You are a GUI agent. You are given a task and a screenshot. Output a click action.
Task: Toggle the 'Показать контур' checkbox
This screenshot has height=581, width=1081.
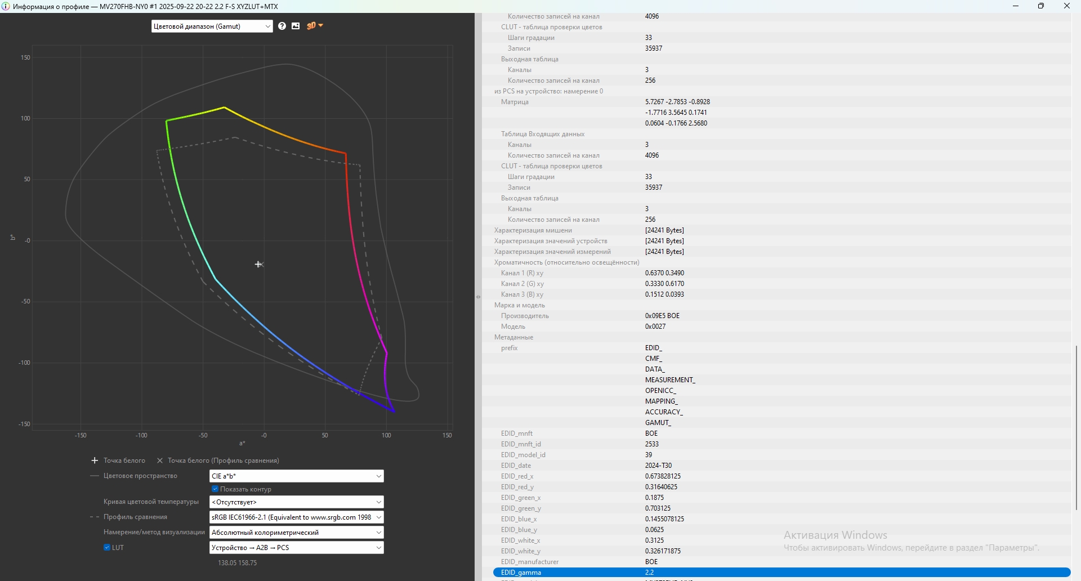[x=215, y=489]
